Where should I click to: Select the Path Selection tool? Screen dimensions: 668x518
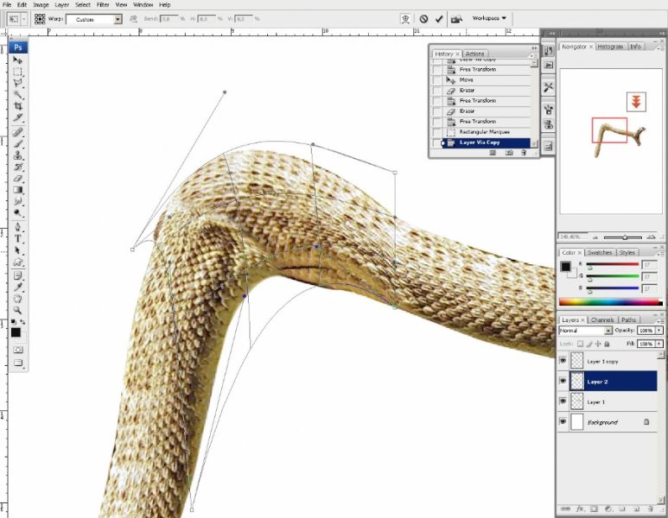click(x=17, y=250)
